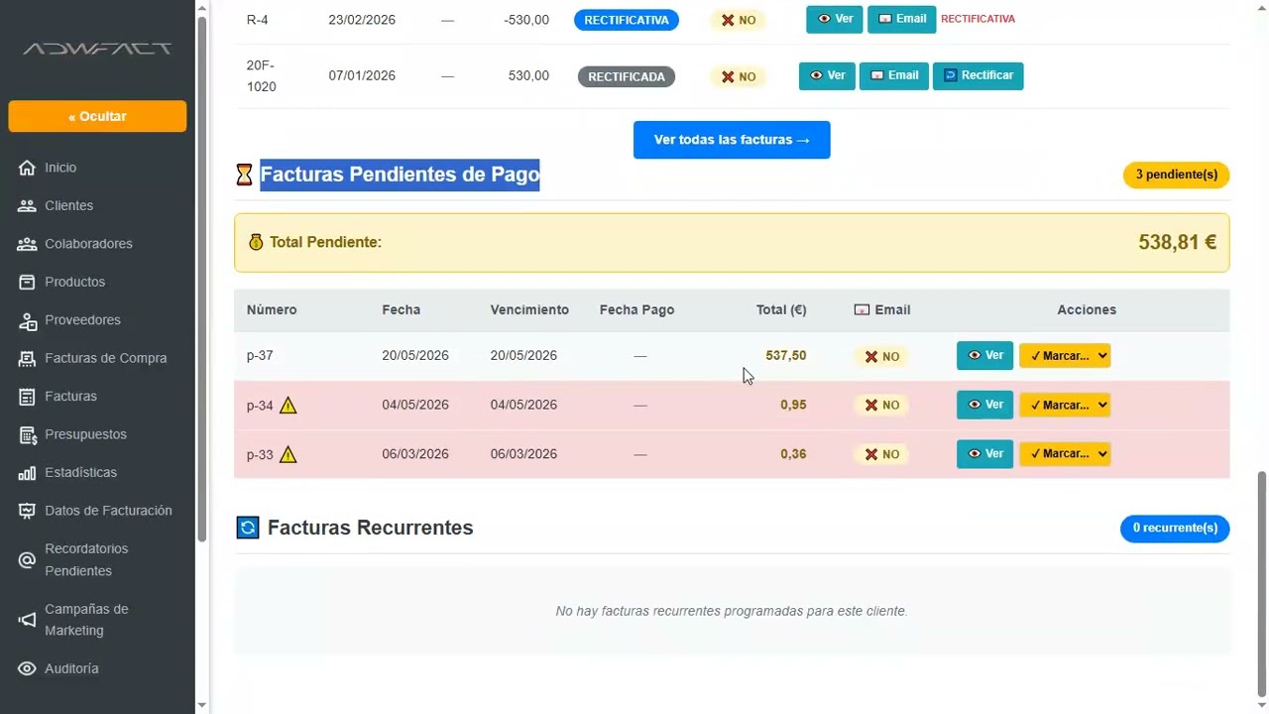Click the Campañas de Marketing megaphone icon
The width and height of the screenshot is (1269, 714).
click(x=27, y=620)
